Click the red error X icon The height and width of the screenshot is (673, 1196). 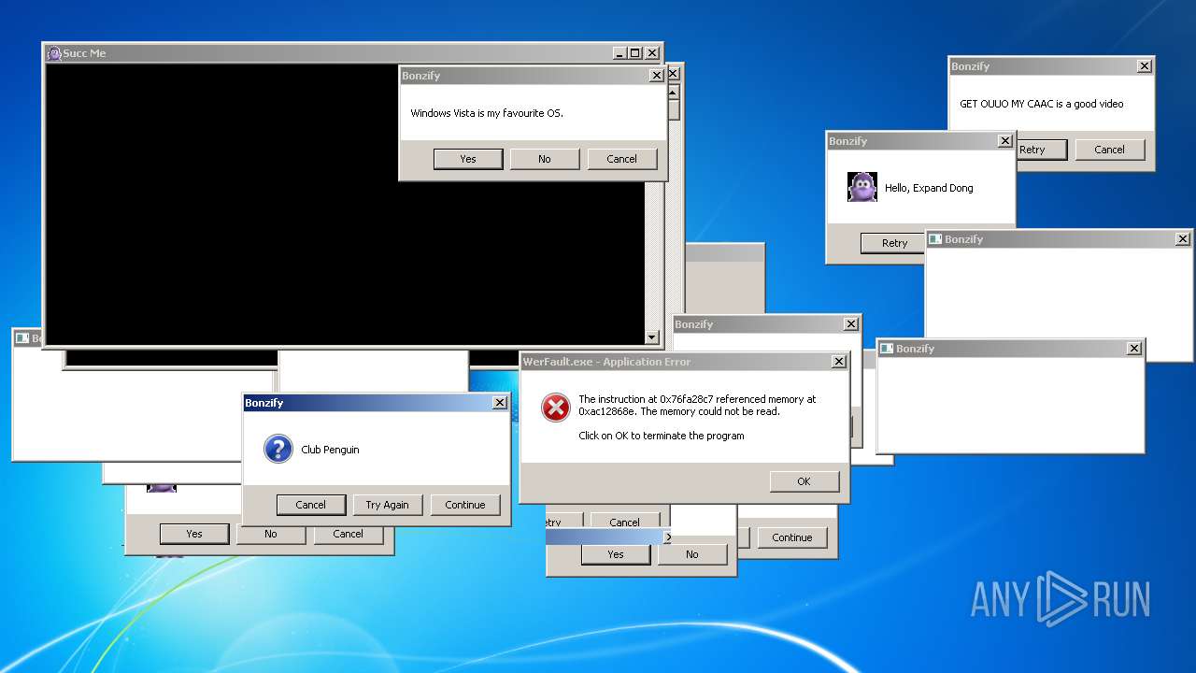[556, 408]
